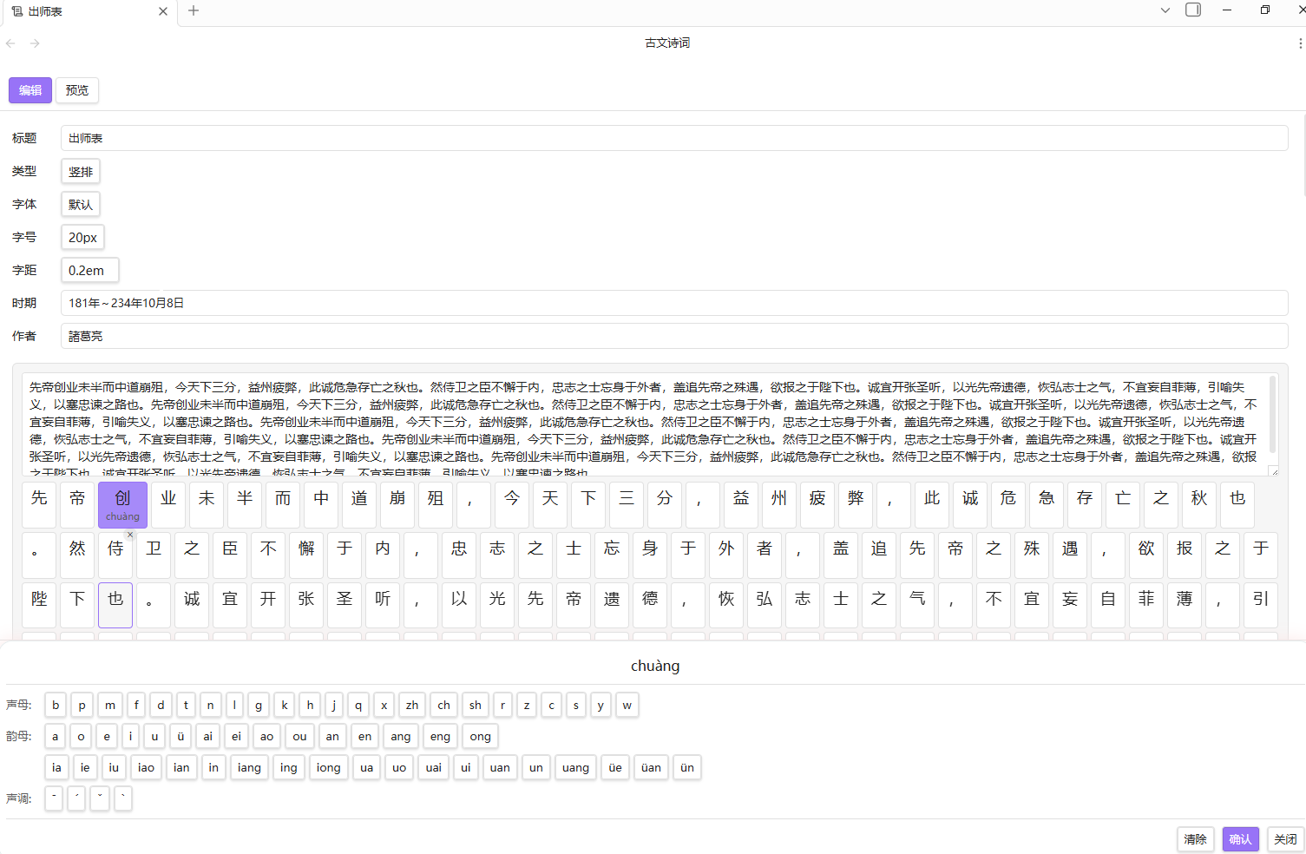The height and width of the screenshot is (854, 1306).
Task: Go forward with the right arrow icon
Action: [35, 43]
